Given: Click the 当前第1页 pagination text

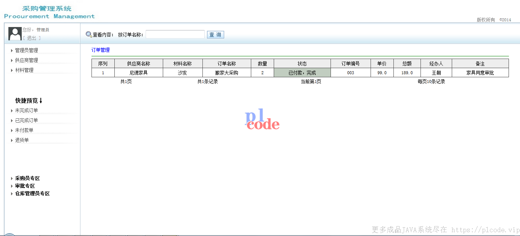Looking at the screenshot, I should (311, 81).
